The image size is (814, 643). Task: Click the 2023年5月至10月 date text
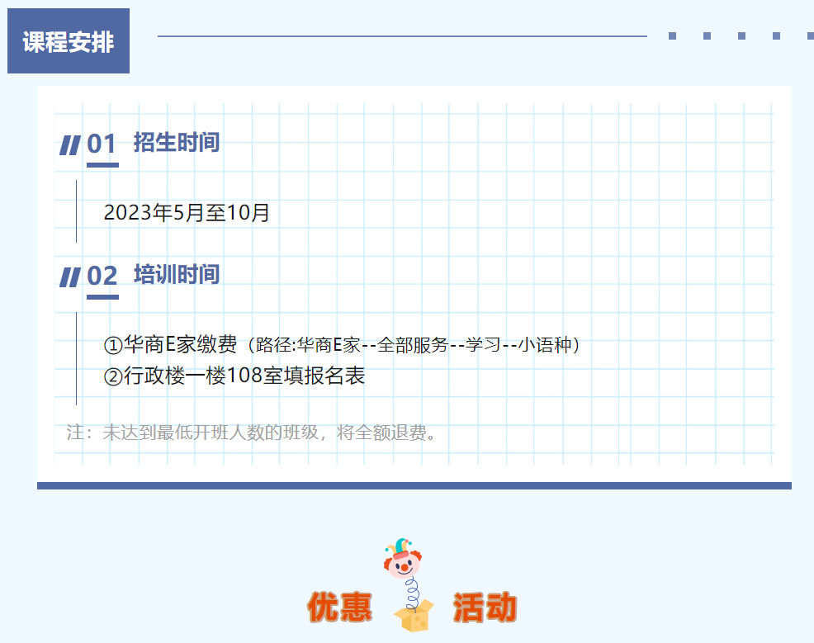coord(187,213)
